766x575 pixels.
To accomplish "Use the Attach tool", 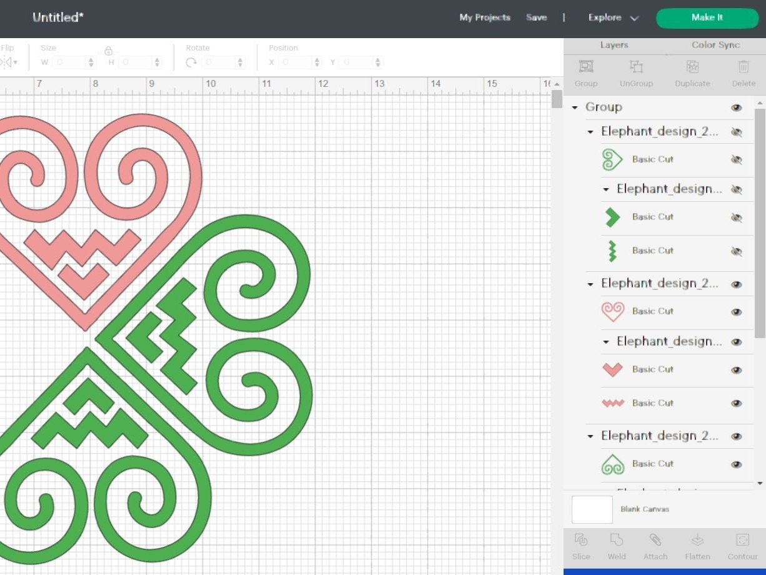I will tap(655, 546).
